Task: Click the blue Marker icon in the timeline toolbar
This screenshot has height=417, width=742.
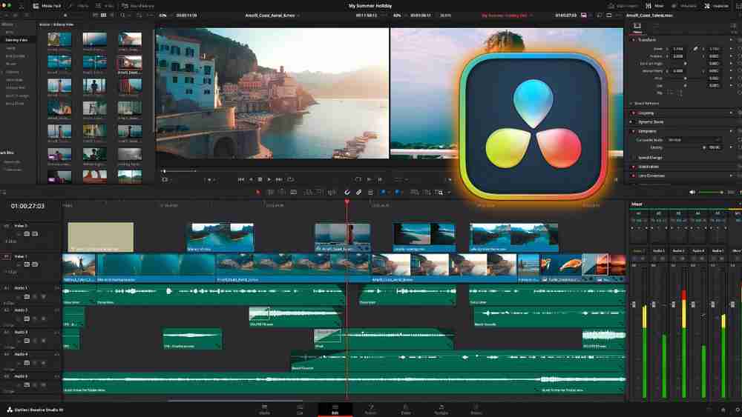Action: click(398, 193)
